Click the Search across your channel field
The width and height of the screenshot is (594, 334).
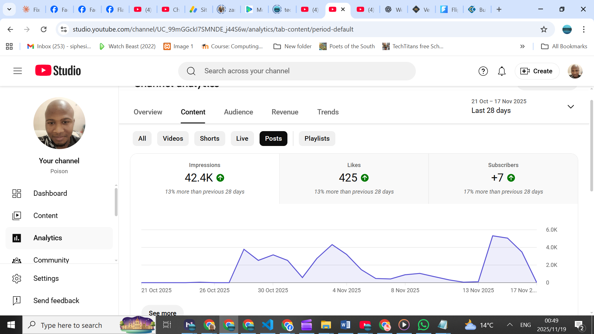point(297,71)
